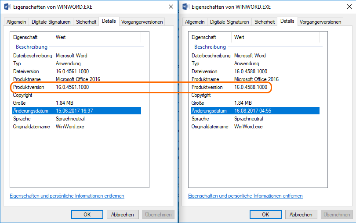Open the Vorgängerversionen tab in the right dialog
This screenshot has height=223, width=356.
(x=320, y=22)
